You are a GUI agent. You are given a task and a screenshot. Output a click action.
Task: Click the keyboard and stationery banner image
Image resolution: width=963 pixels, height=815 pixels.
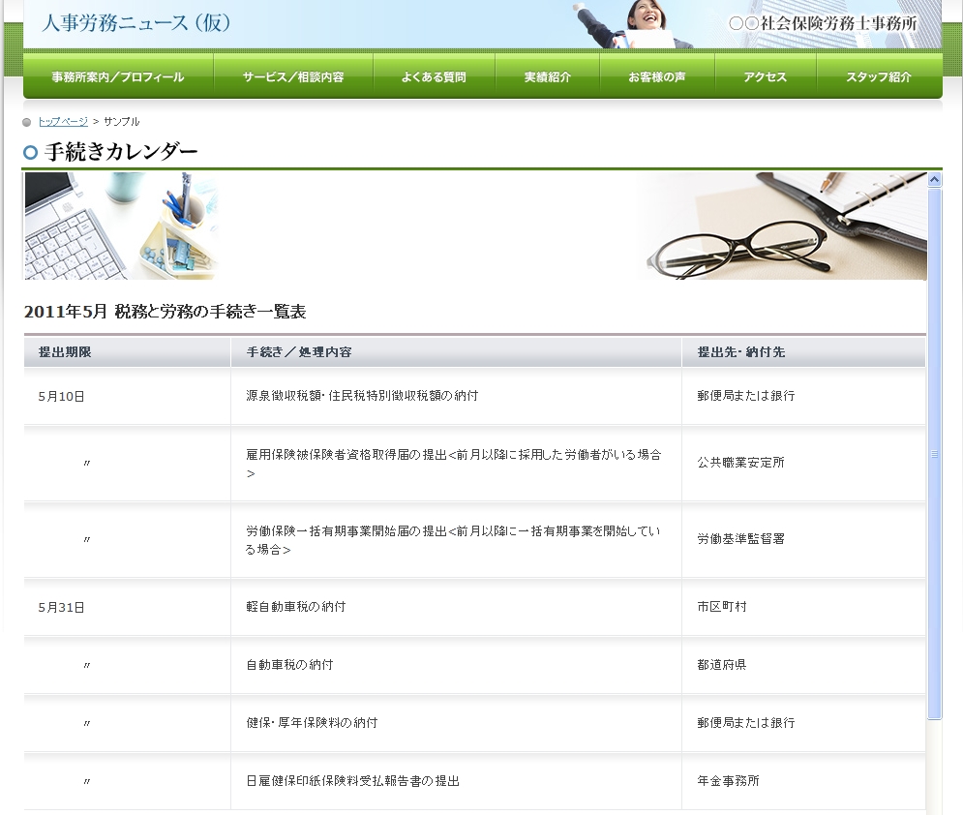121,226
